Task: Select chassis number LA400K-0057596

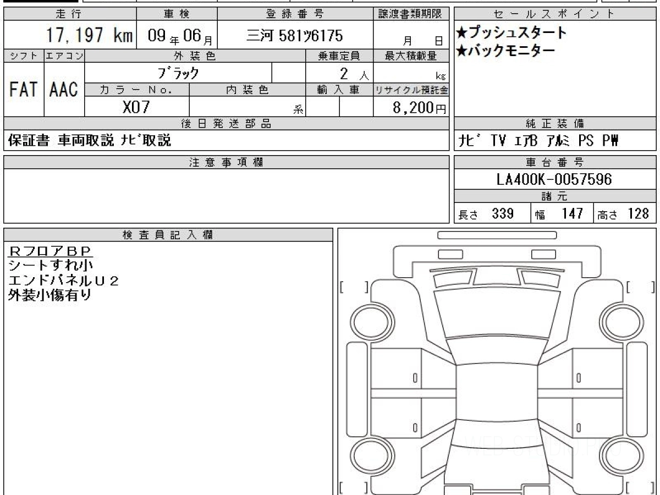Action: pos(554,179)
